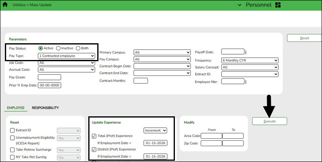The image size is (322, 162).
Task: Click the Prior Yr Emp Date field
Action: [x=49, y=85]
